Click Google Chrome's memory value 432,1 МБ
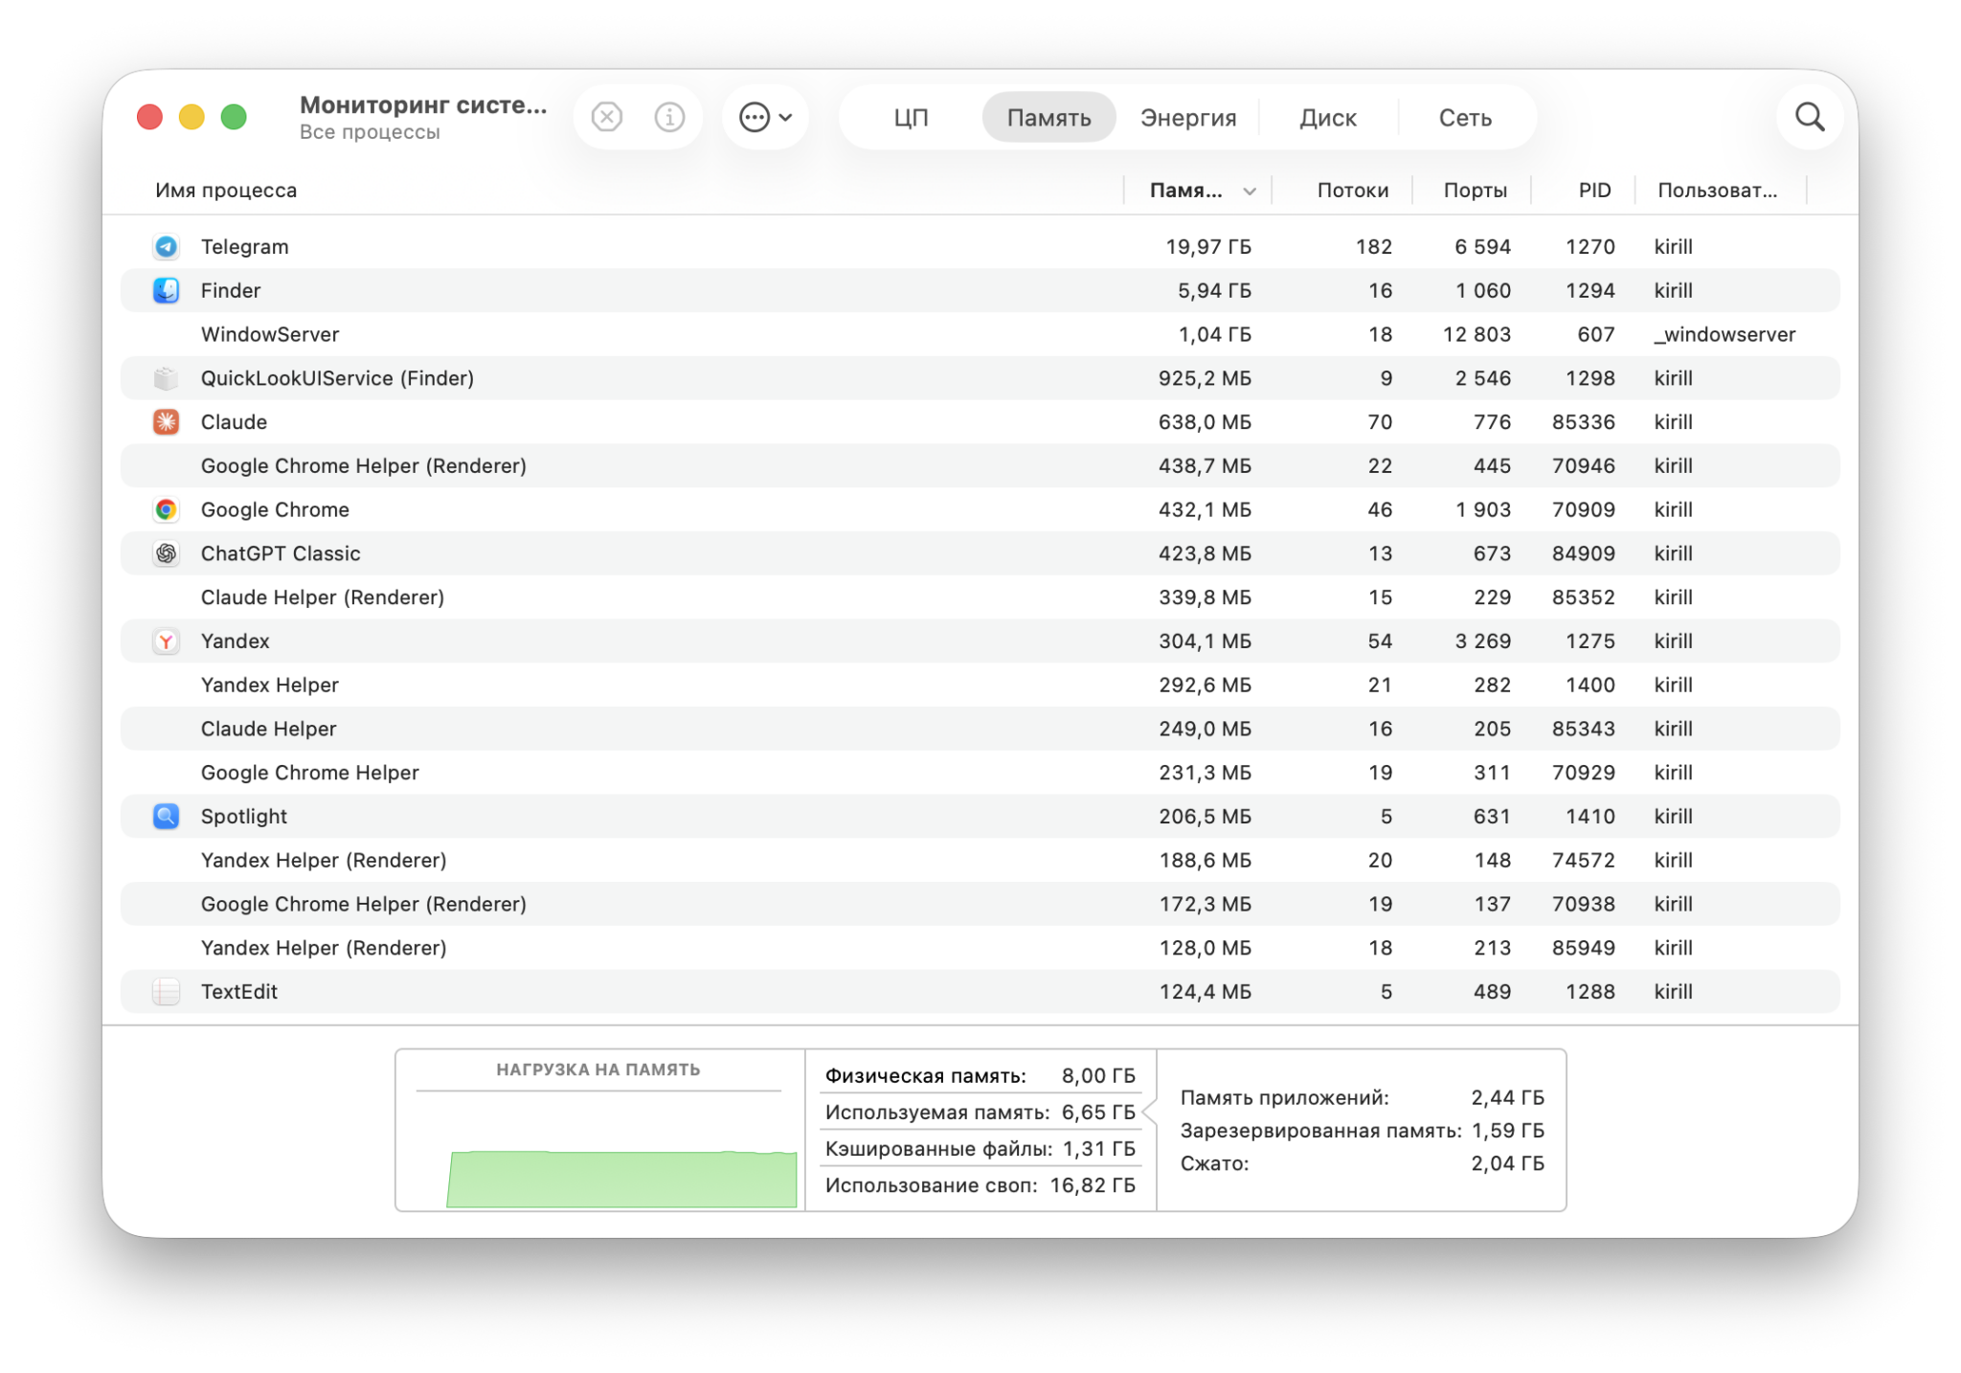The image size is (1961, 1373). click(x=1205, y=509)
